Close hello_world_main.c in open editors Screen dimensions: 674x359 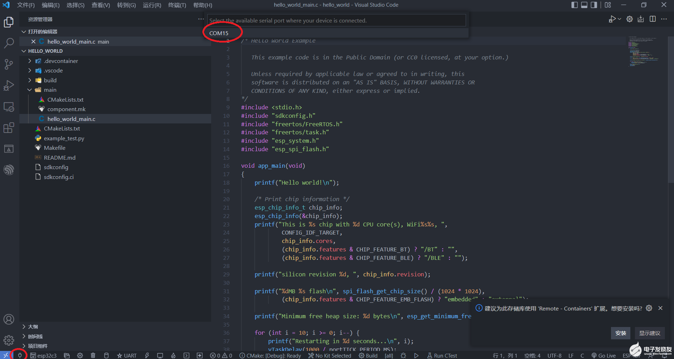pos(33,41)
